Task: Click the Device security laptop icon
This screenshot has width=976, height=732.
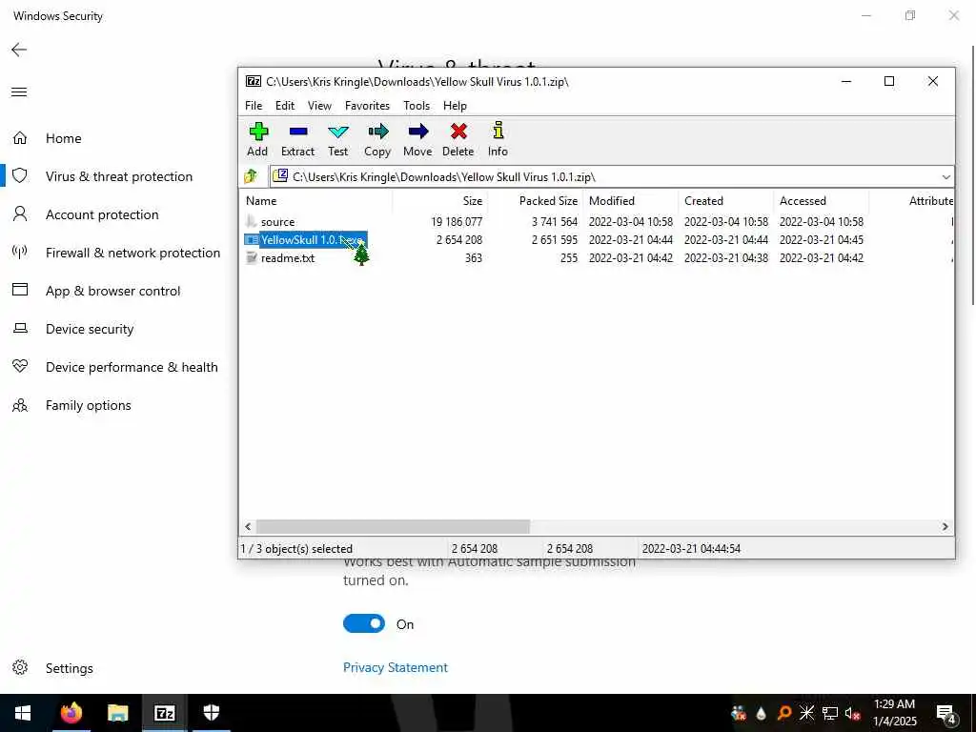Action: tap(20, 328)
